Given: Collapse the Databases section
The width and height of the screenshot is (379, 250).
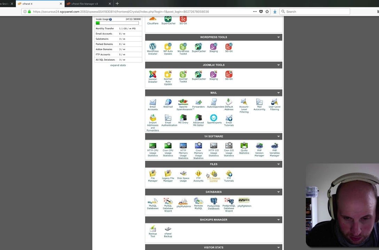Looking at the screenshot, I should 278,192.
